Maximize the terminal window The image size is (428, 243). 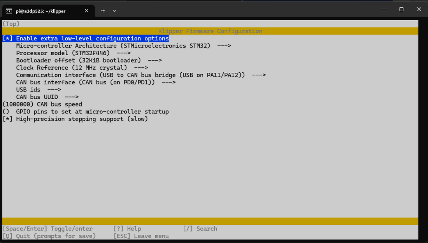[x=401, y=9]
